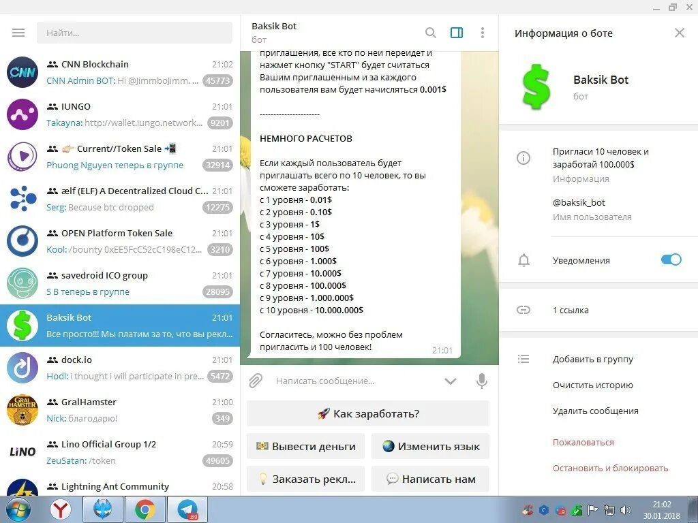The width and height of the screenshot is (698, 523).
Task: Click the volume speaker tray icon
Action: click(x=626, y=510)
